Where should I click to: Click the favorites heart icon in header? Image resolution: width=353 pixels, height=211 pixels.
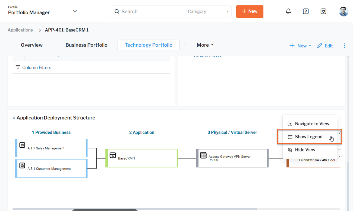[323, 11]
